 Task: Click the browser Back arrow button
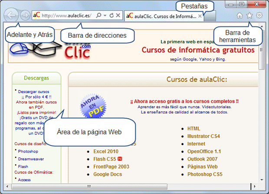point(12,16)
